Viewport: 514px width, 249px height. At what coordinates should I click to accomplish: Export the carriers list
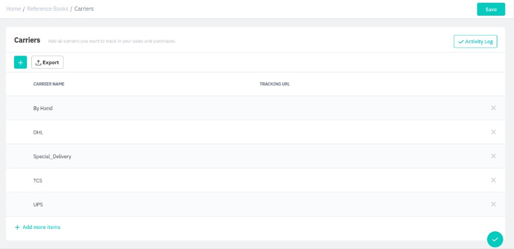[48, 63]
